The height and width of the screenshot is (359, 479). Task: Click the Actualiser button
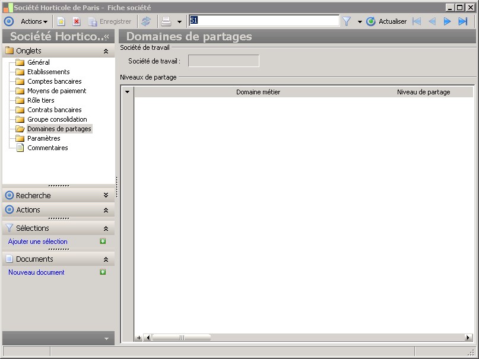click(386, 21)
